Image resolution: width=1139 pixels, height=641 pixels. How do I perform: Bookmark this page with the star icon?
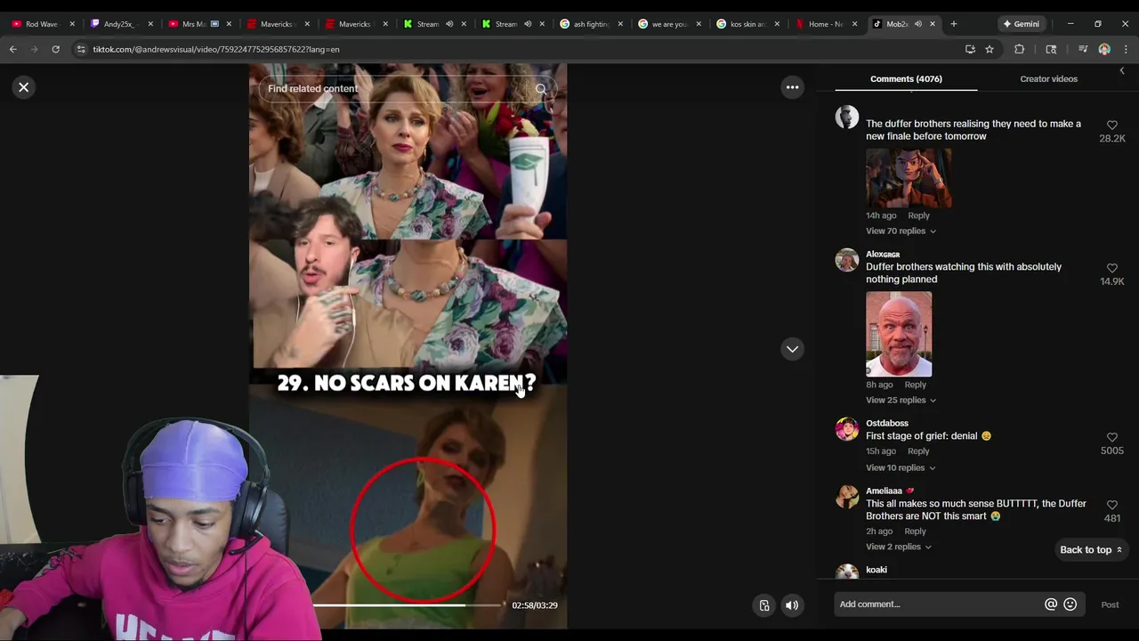point(990,50)
